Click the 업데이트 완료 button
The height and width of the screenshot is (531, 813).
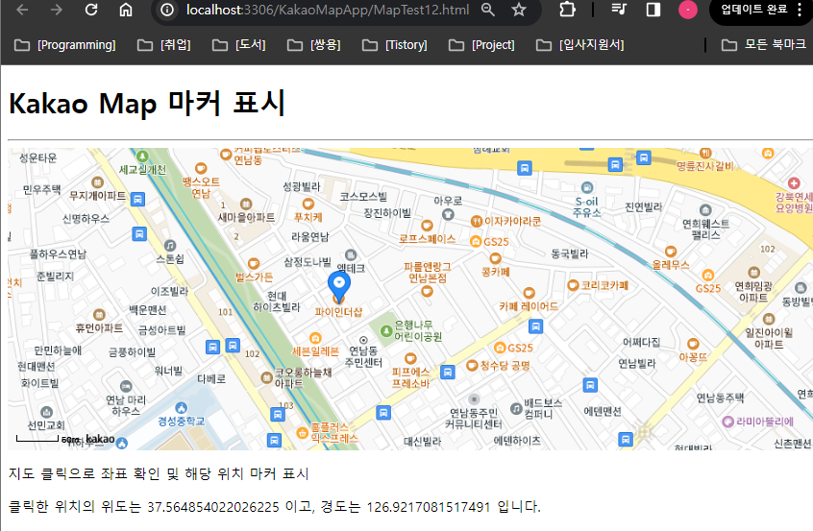pos(754,10)
